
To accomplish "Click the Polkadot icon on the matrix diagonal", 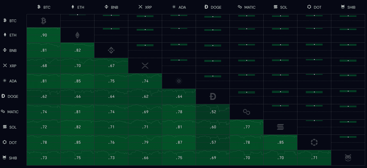I will point(314,142).
